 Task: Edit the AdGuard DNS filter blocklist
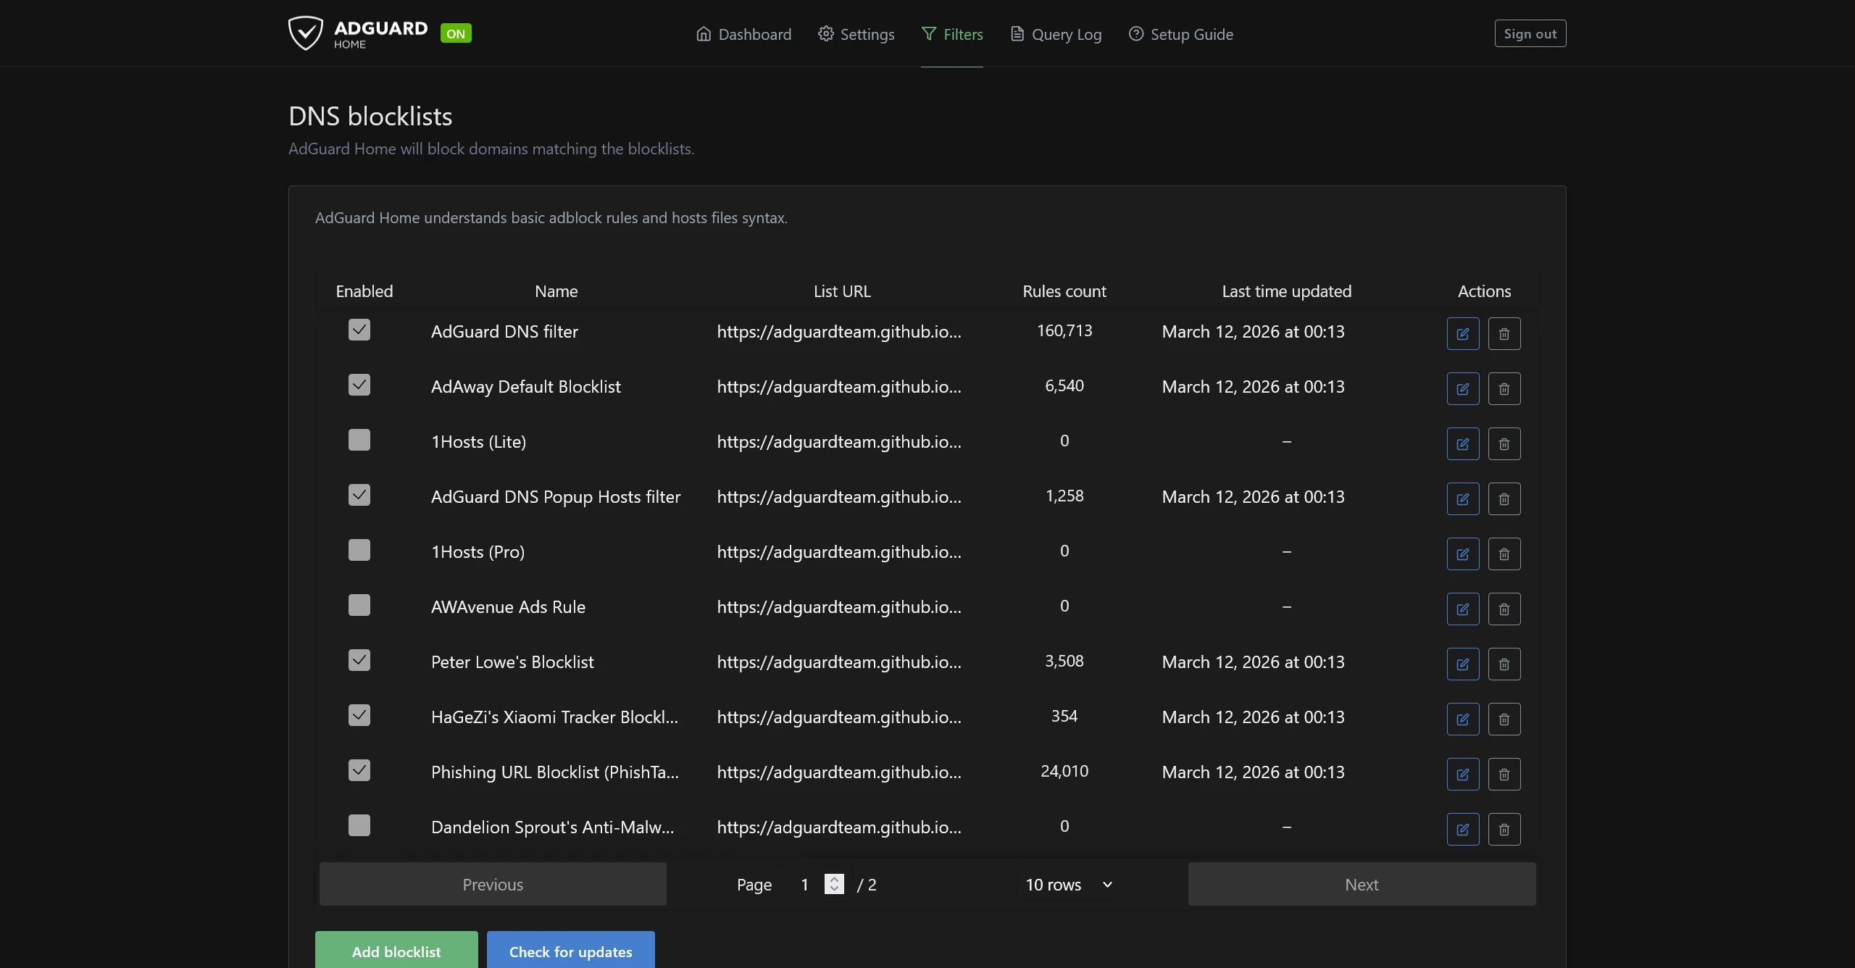tap(1462, 333)
